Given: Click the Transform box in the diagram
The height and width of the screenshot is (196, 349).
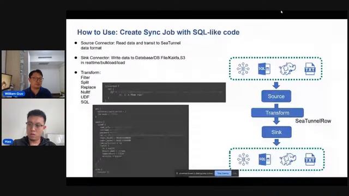Looking at the screenshot, I should (x=278, y=113).
